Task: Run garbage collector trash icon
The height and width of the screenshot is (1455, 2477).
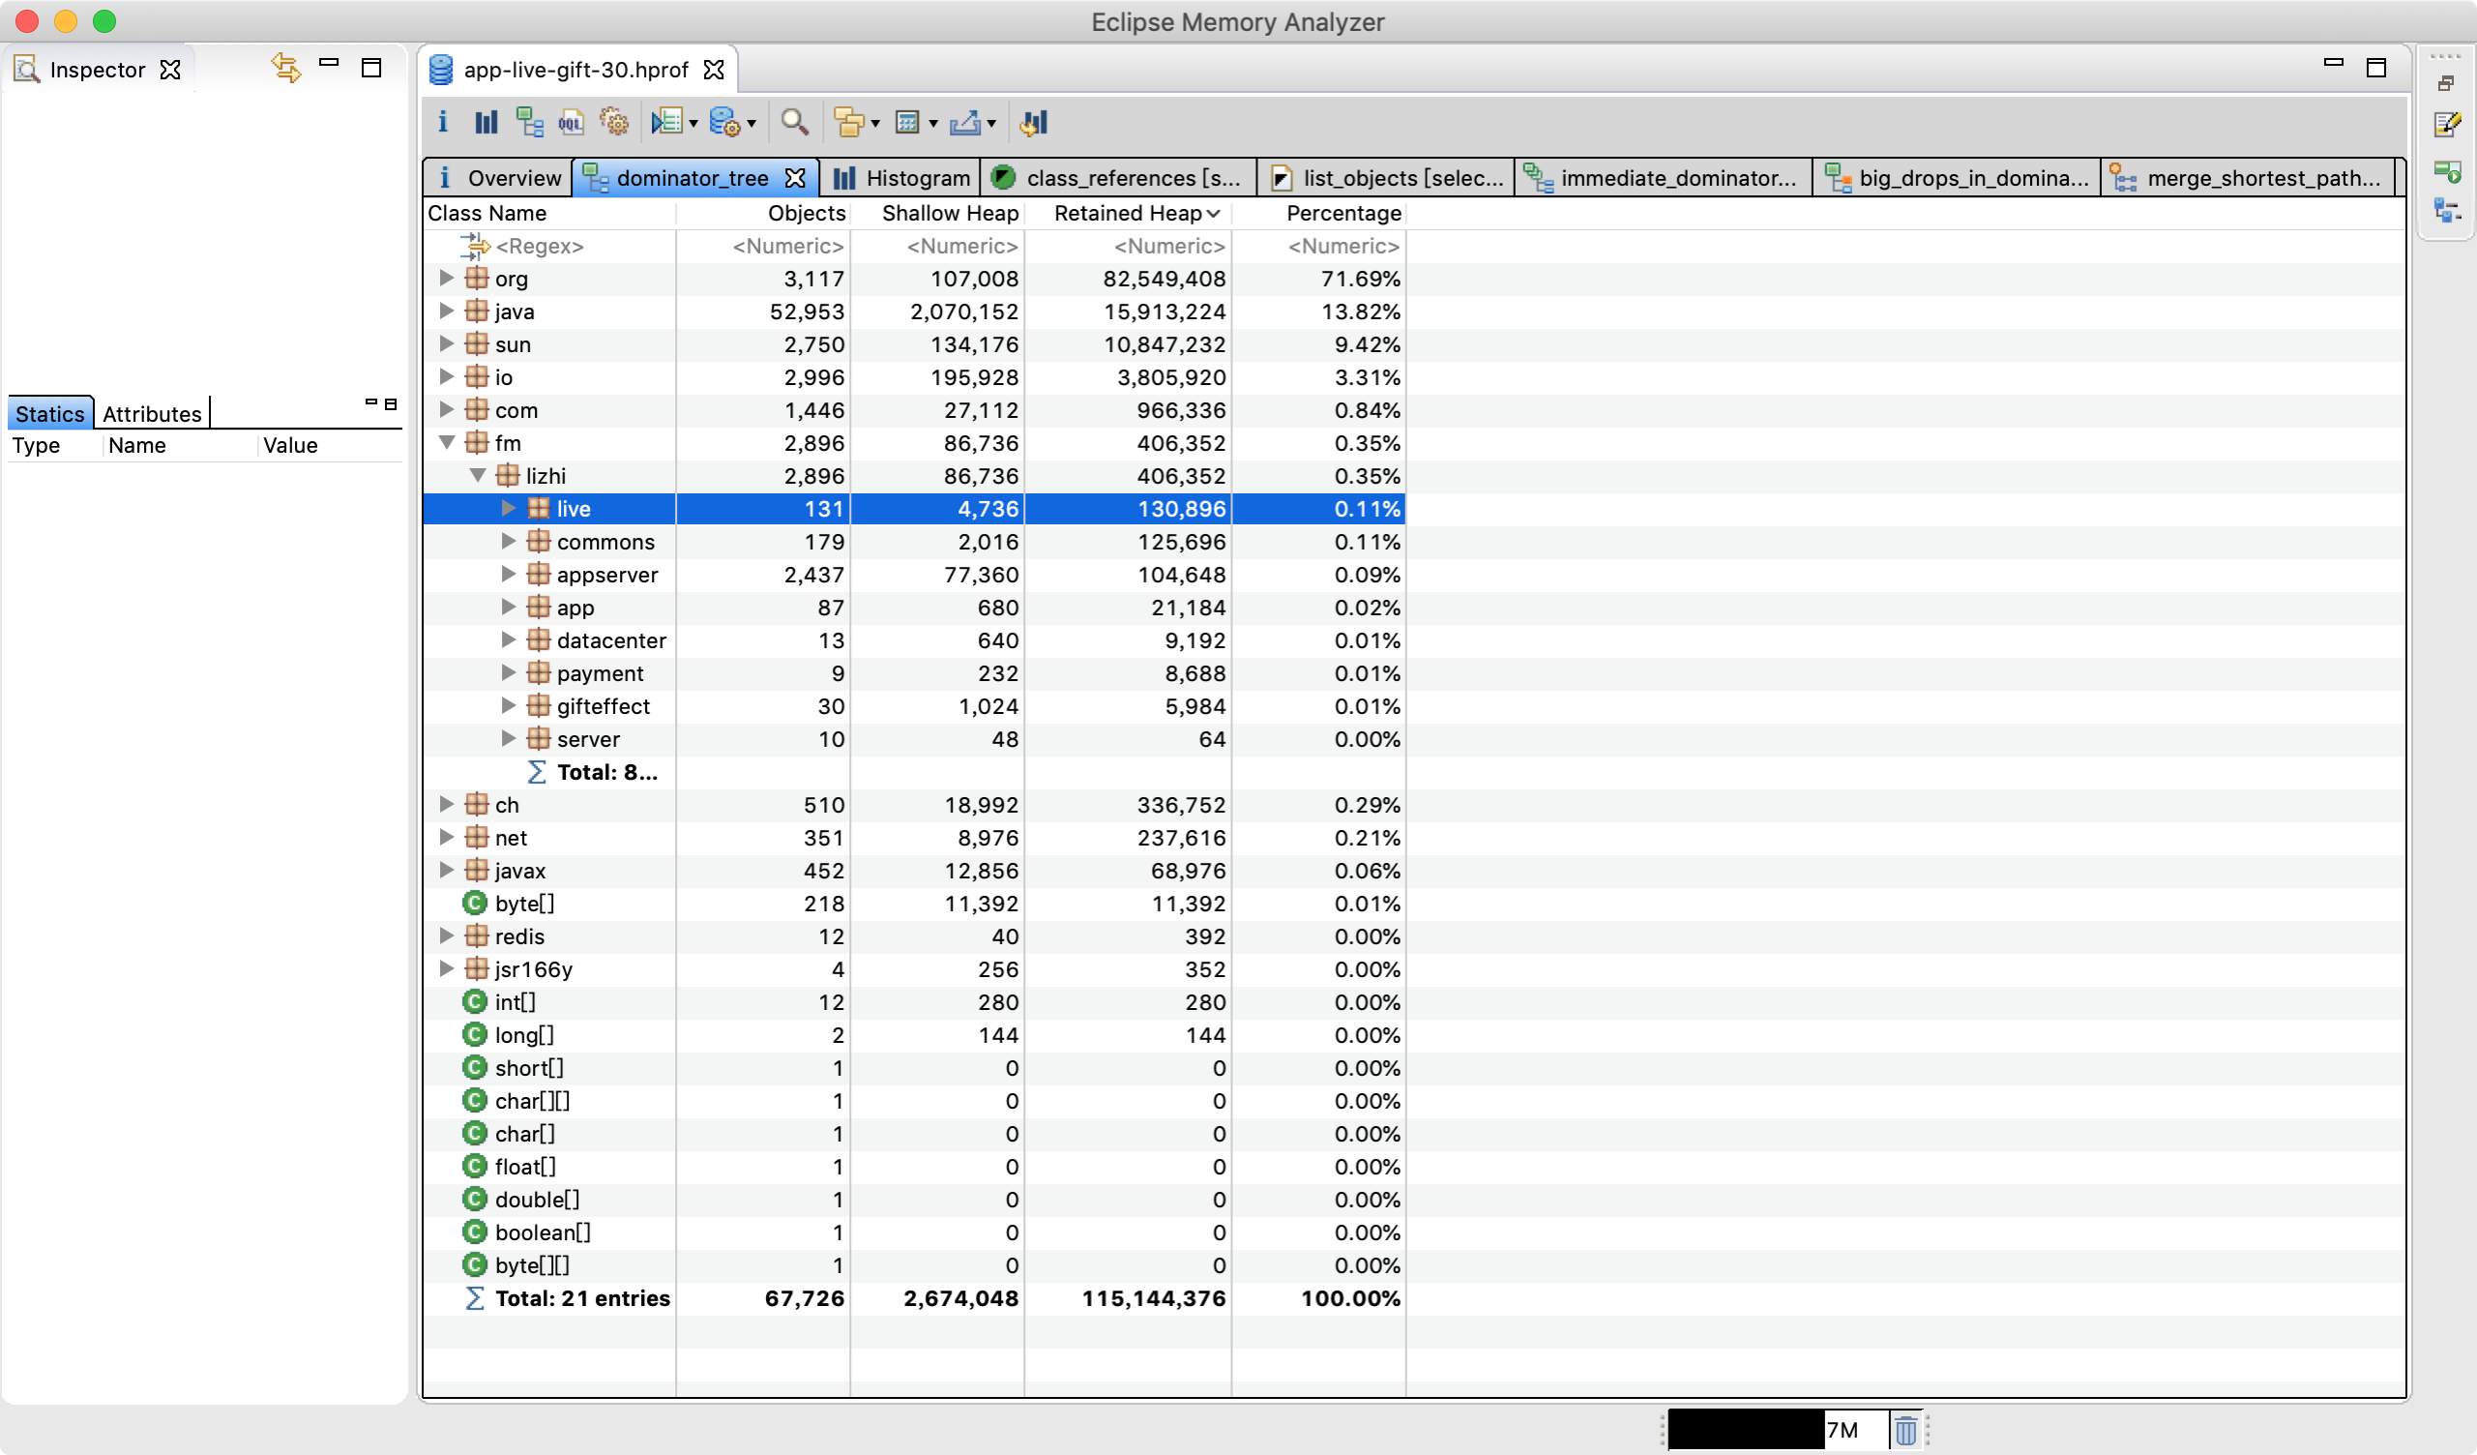Action: [x=1905, y=1430]
